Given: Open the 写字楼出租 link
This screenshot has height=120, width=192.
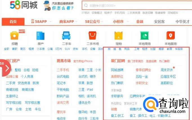Looking at the screenshot, I should click(14, 103).
